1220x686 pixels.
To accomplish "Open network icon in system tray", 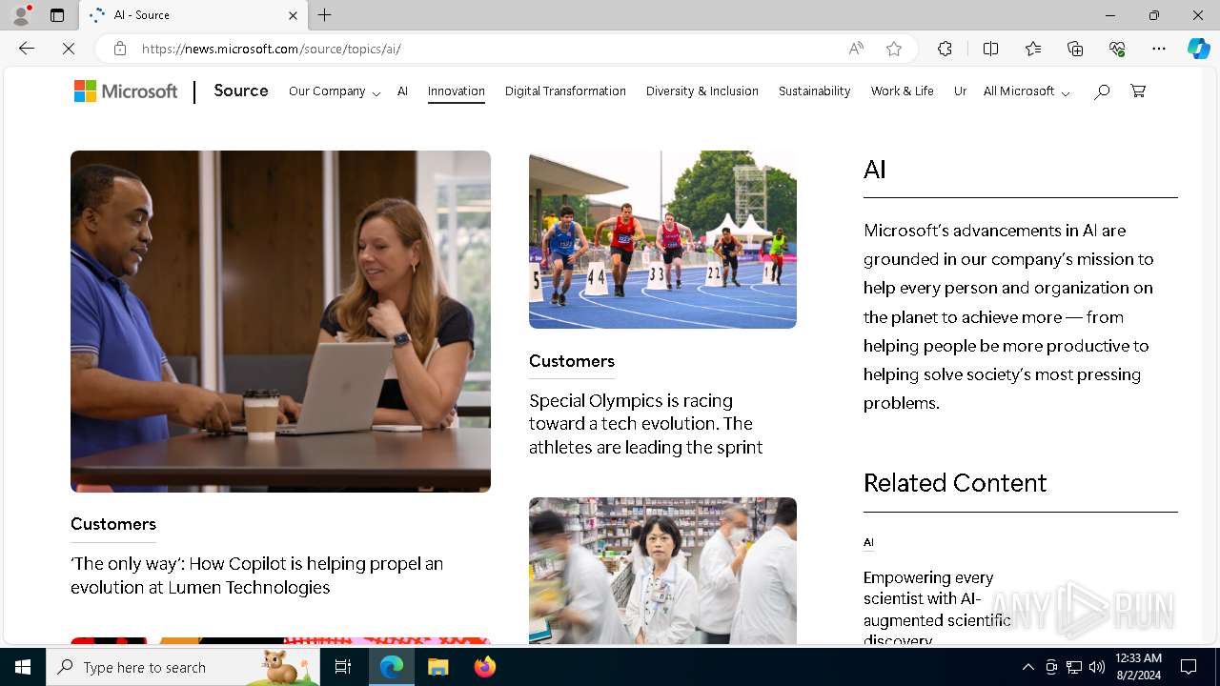I will pyautogui.click(x=1074, y=667).
